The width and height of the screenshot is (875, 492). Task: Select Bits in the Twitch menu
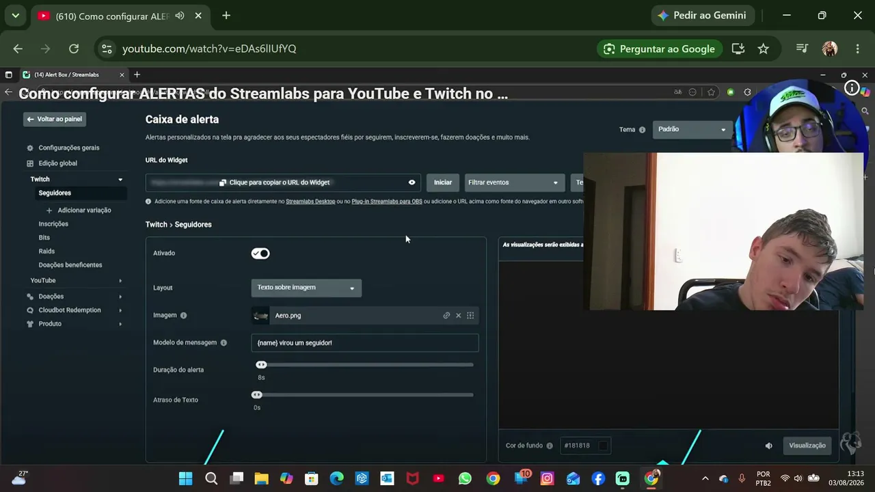click(x=44, y=238)
